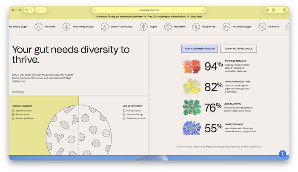Open the downloads icon in Safari toolbar

click(268, 10)
